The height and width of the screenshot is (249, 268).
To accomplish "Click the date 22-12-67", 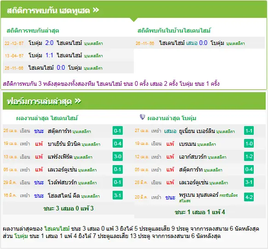I will [x=14, y=43].
